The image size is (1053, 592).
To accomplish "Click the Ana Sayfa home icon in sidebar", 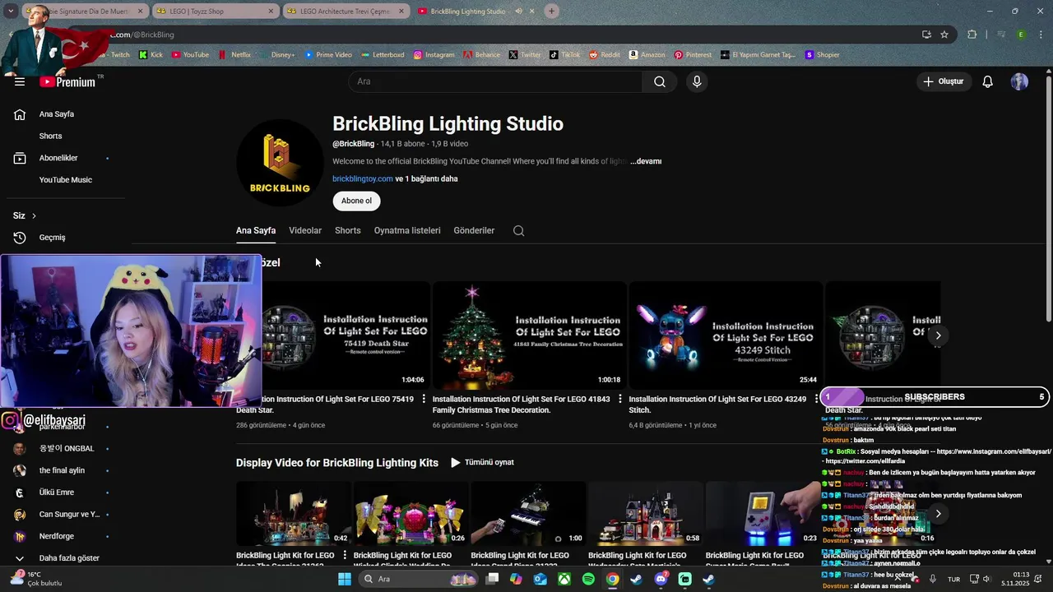I will (x=20, y=114).
